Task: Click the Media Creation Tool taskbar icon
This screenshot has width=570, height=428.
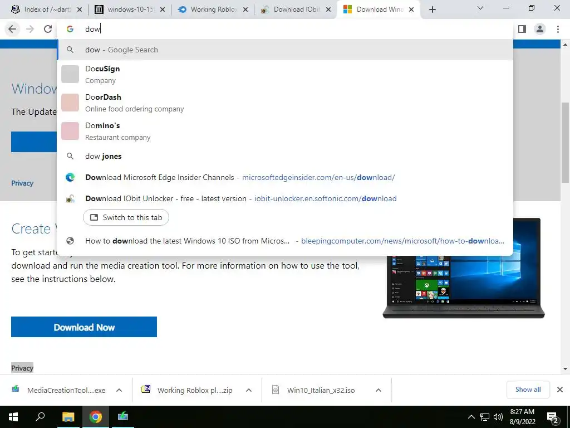Action: click(123, 417)
